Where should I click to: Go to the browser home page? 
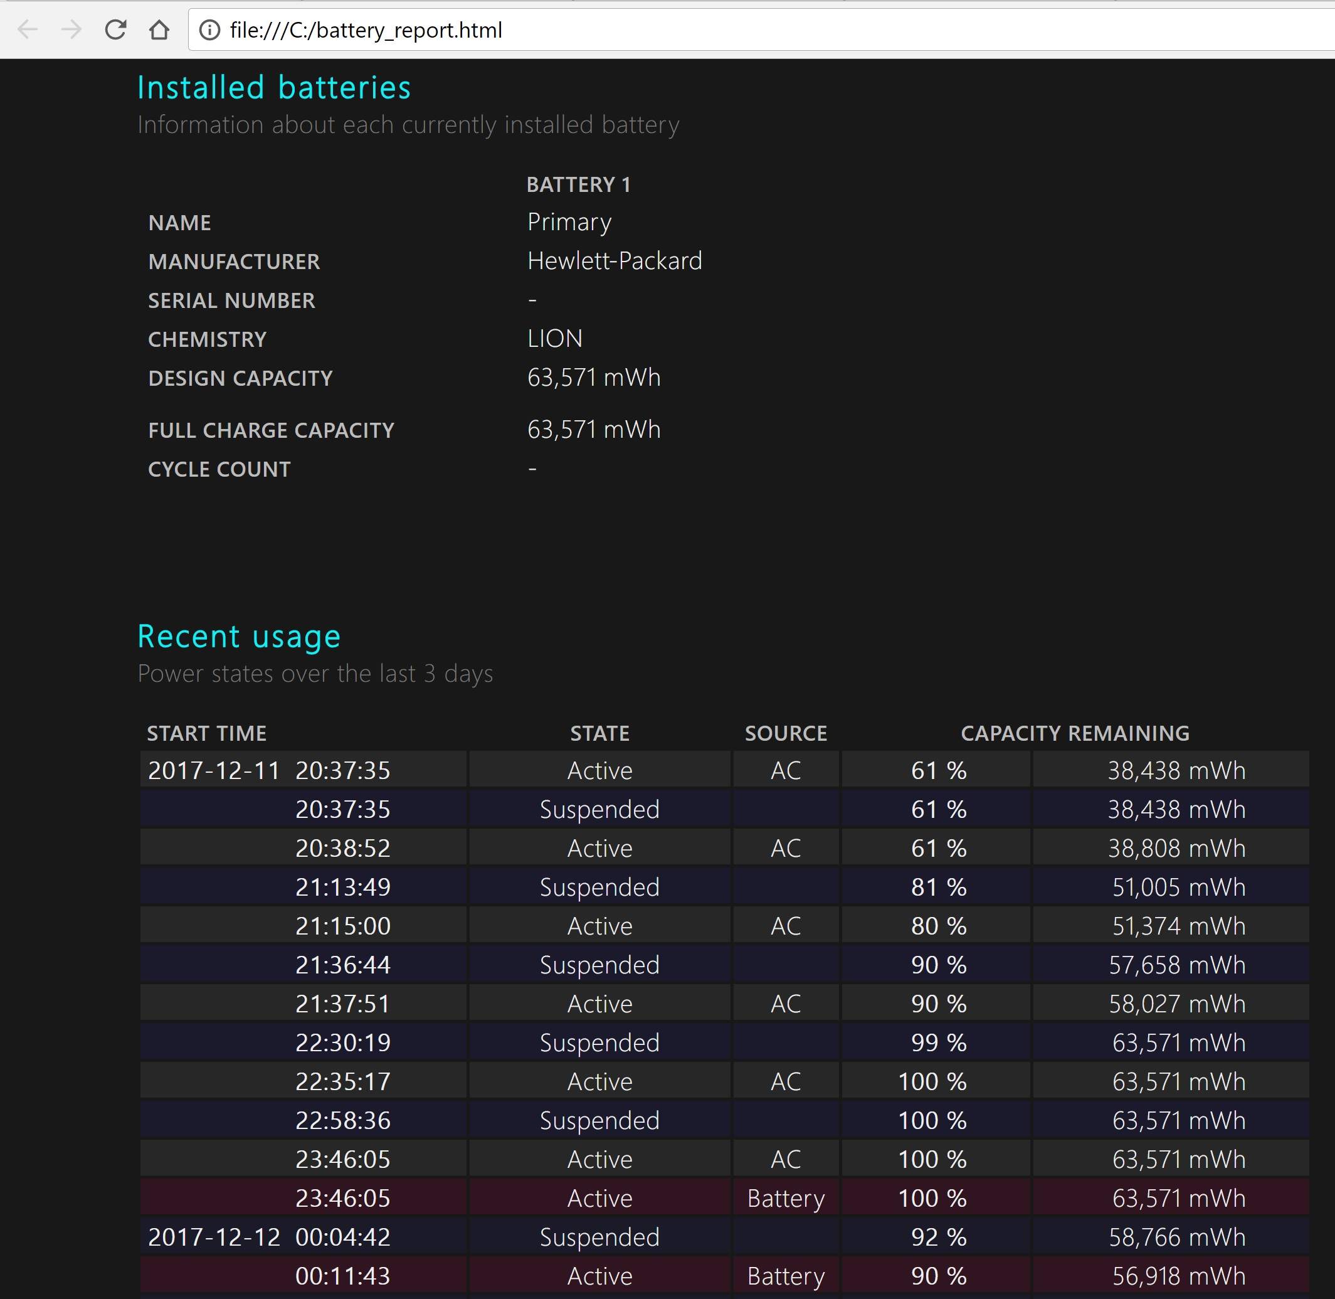pyautogui.click(x=159, y=29)
